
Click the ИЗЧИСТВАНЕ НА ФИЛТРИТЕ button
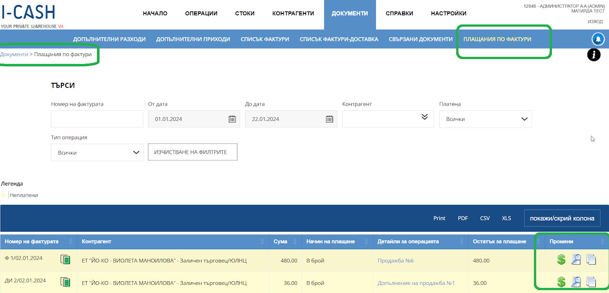pos(193,152)
